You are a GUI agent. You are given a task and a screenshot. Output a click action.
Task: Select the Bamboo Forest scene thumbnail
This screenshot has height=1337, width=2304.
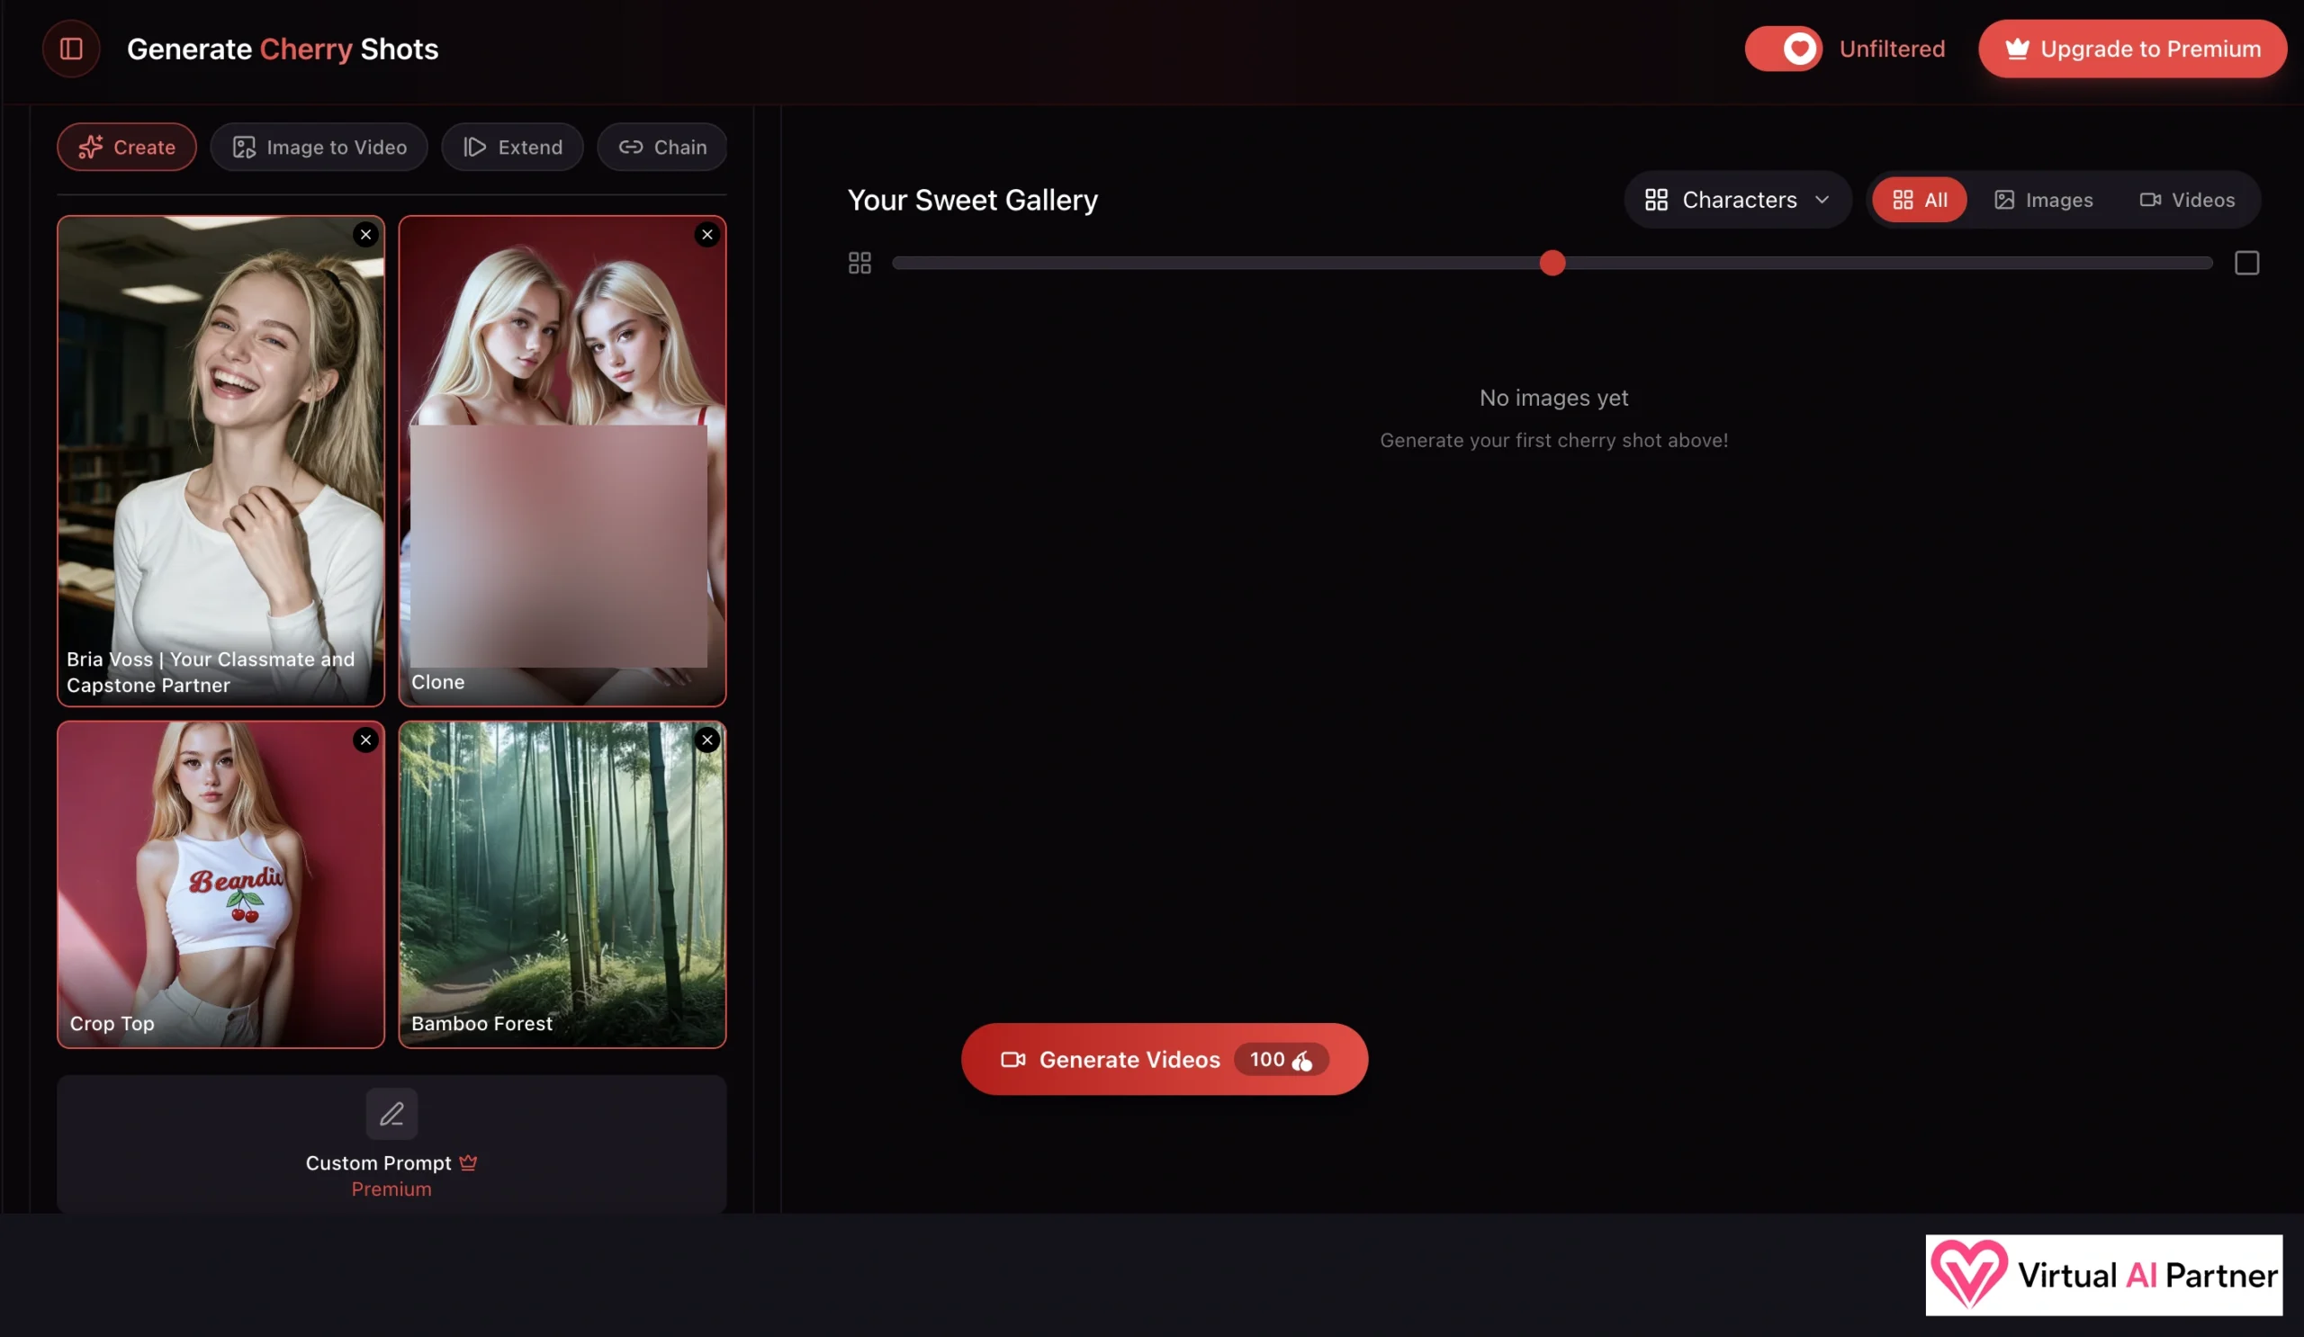click(562, 884)
